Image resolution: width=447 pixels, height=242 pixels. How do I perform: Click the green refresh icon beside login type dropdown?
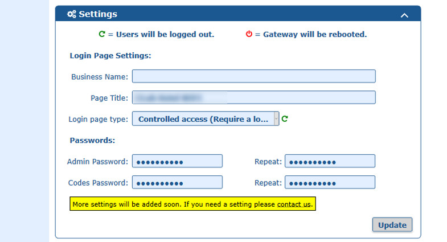point(285,119)
